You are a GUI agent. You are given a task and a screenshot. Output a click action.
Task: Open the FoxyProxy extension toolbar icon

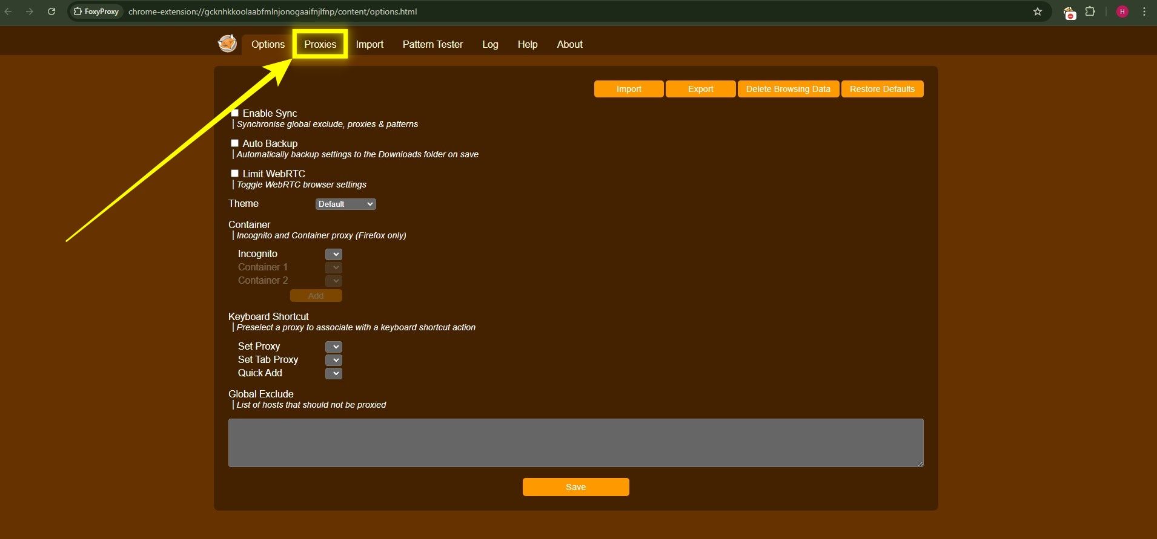[x=1070, y=12]
